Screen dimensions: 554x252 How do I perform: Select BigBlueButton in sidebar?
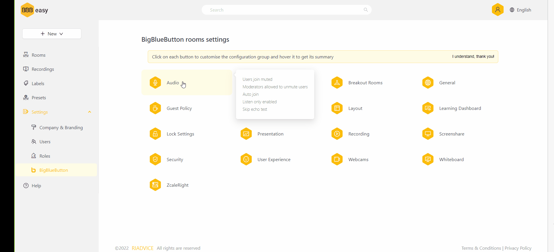56,170
